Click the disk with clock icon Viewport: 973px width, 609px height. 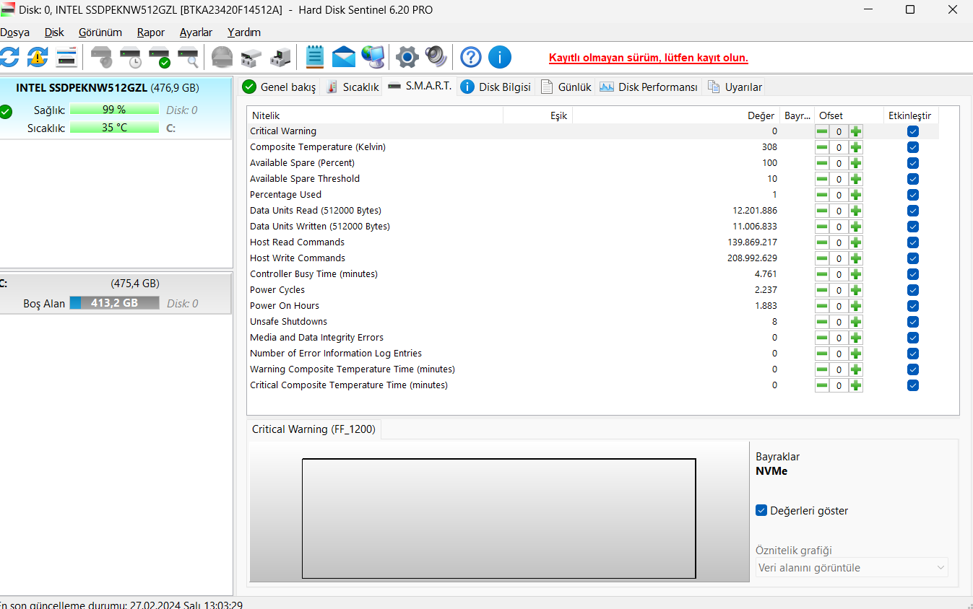tap(131, 57)
